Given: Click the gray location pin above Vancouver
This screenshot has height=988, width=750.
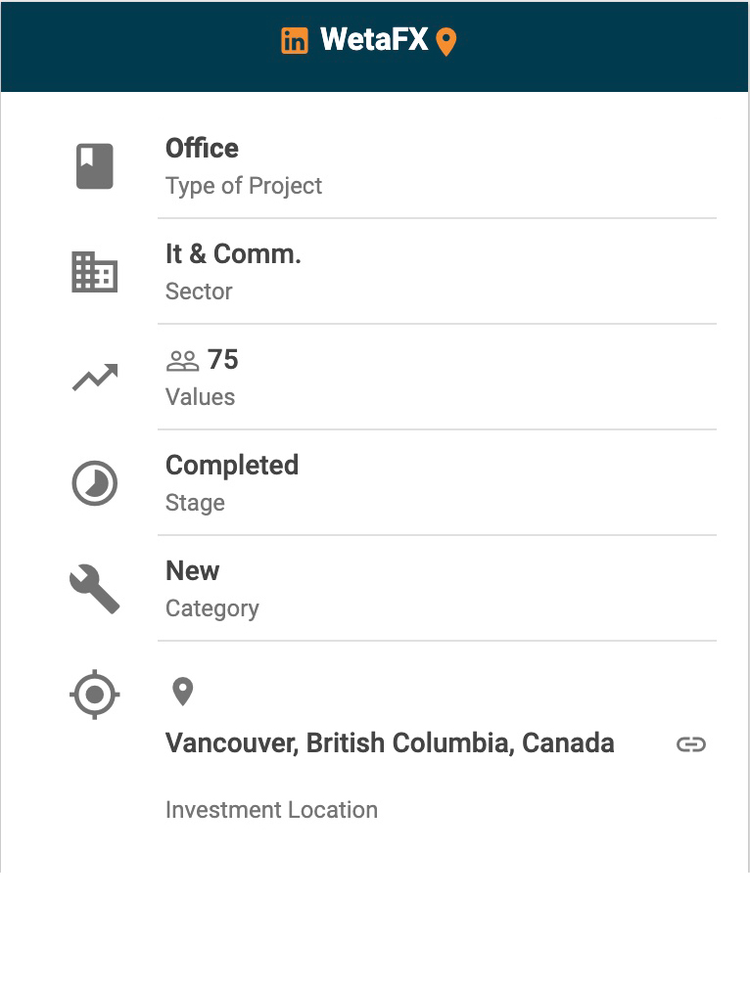Looking at the screenshot, I should tap(182, 692).
